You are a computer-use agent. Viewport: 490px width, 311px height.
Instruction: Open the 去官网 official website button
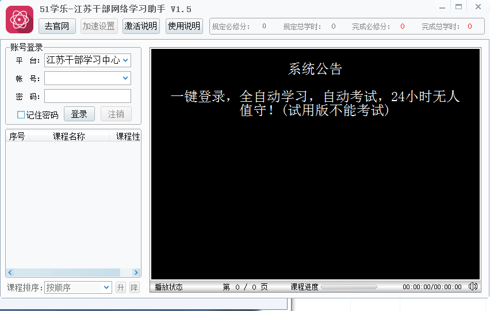tap(57, 26)
